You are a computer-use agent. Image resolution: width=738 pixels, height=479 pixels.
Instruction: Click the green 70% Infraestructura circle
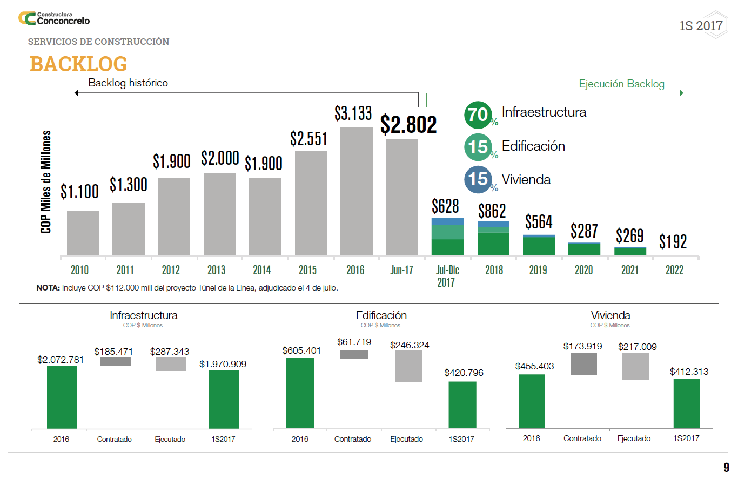[x=478, y=114]
